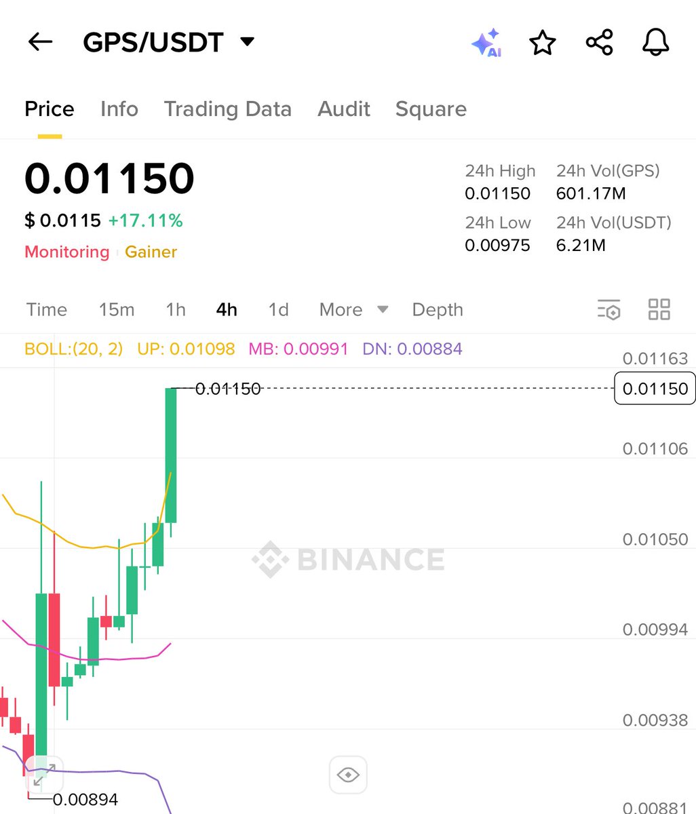Image resolution: width=696 pixels, height=814 pixels.
Task: Tap the DN: 0.00884 band value
Action: [412, 349]
